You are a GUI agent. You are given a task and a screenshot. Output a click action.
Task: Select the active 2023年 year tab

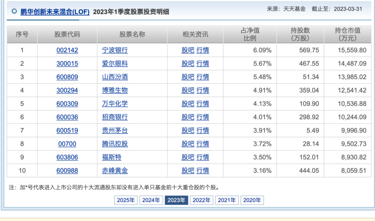(x=176, y=200)
